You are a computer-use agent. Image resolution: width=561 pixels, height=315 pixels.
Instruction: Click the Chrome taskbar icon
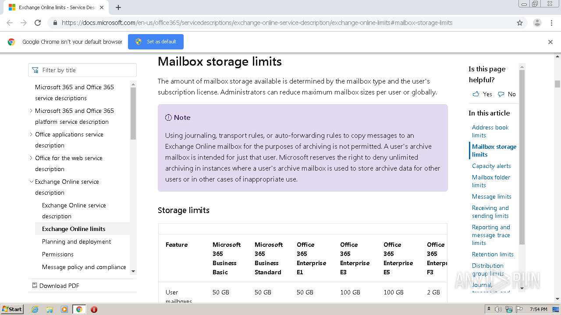79,309
